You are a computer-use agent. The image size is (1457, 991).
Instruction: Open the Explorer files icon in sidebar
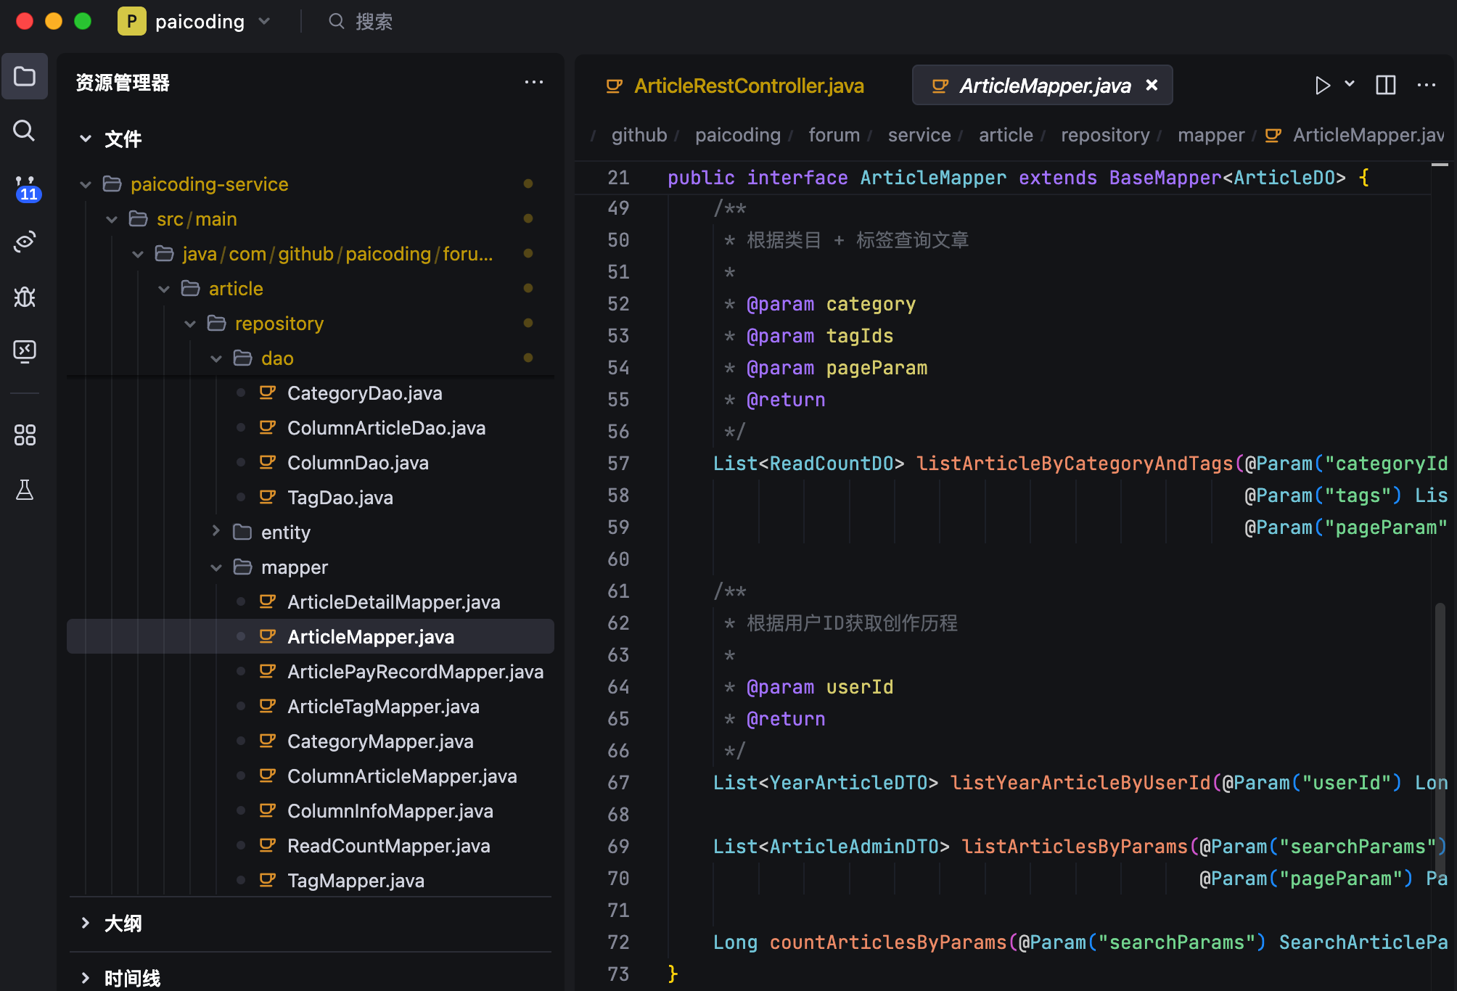[25, 76]
